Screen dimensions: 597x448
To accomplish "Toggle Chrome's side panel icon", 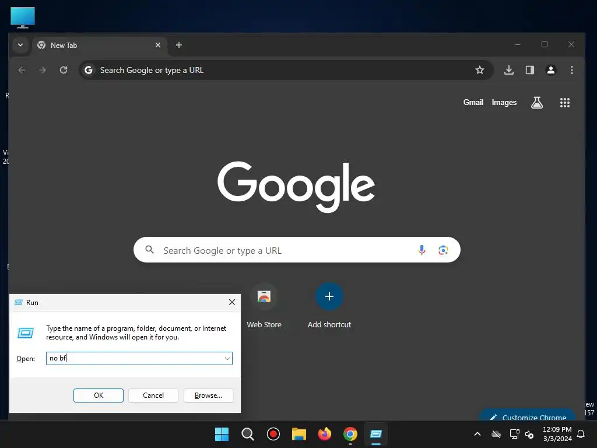I will click(529, 70).
